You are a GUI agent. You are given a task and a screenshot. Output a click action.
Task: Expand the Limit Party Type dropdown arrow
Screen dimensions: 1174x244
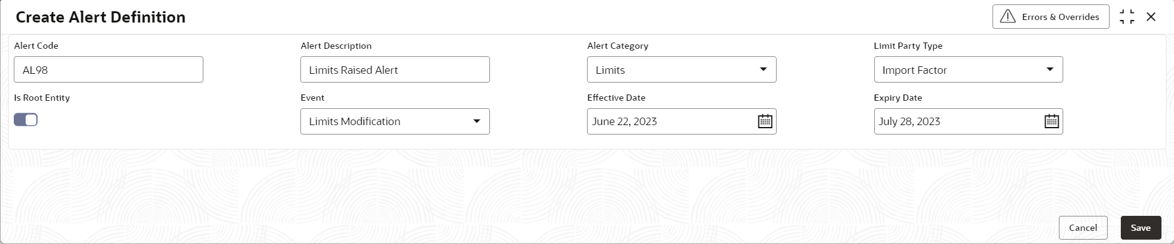point(1049,69)
